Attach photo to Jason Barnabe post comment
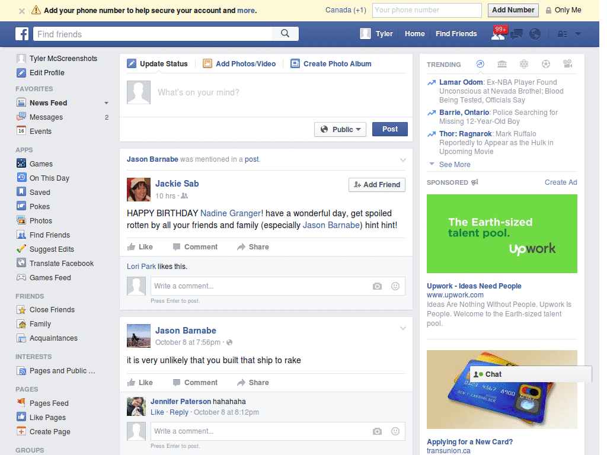The width and height of the screenshot is (607, 455). [377, 431]
